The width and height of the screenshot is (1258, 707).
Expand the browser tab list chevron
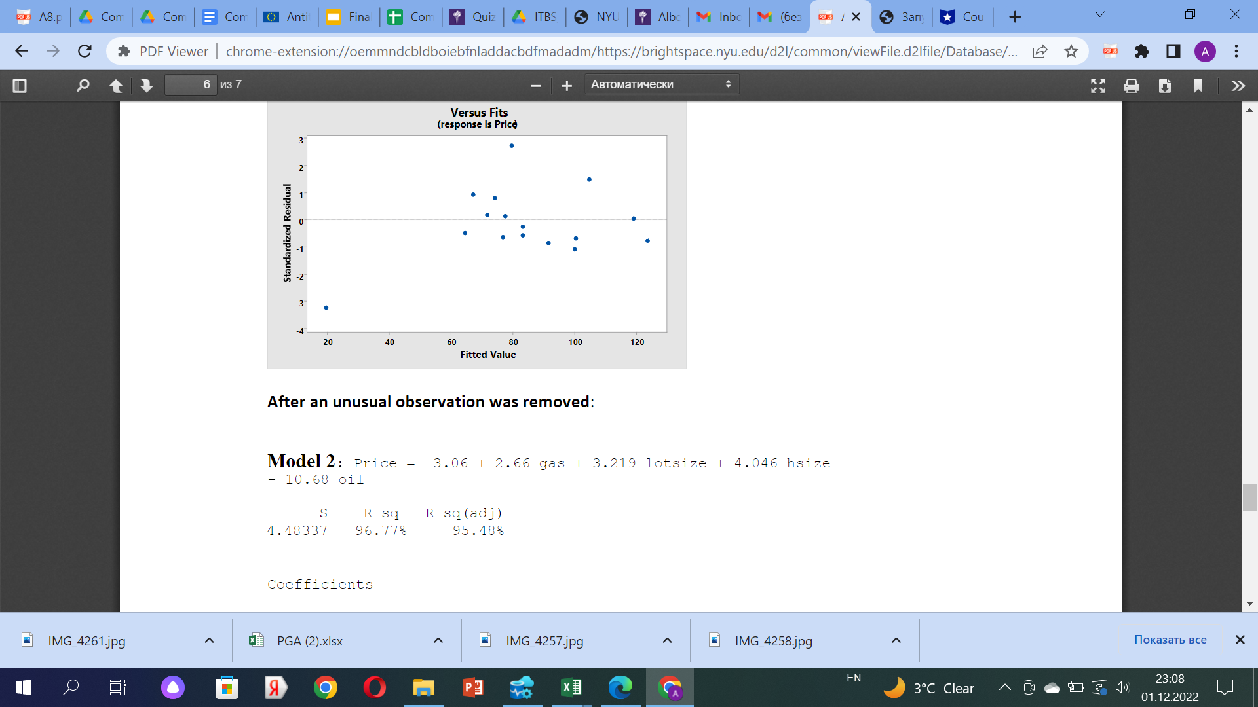1099,14
